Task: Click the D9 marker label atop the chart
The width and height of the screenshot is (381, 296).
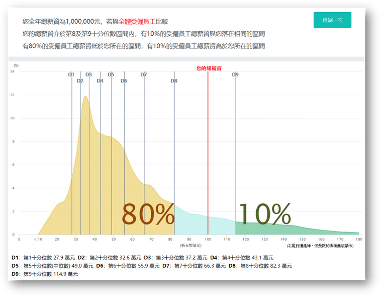Action: [x=235, y=75]
